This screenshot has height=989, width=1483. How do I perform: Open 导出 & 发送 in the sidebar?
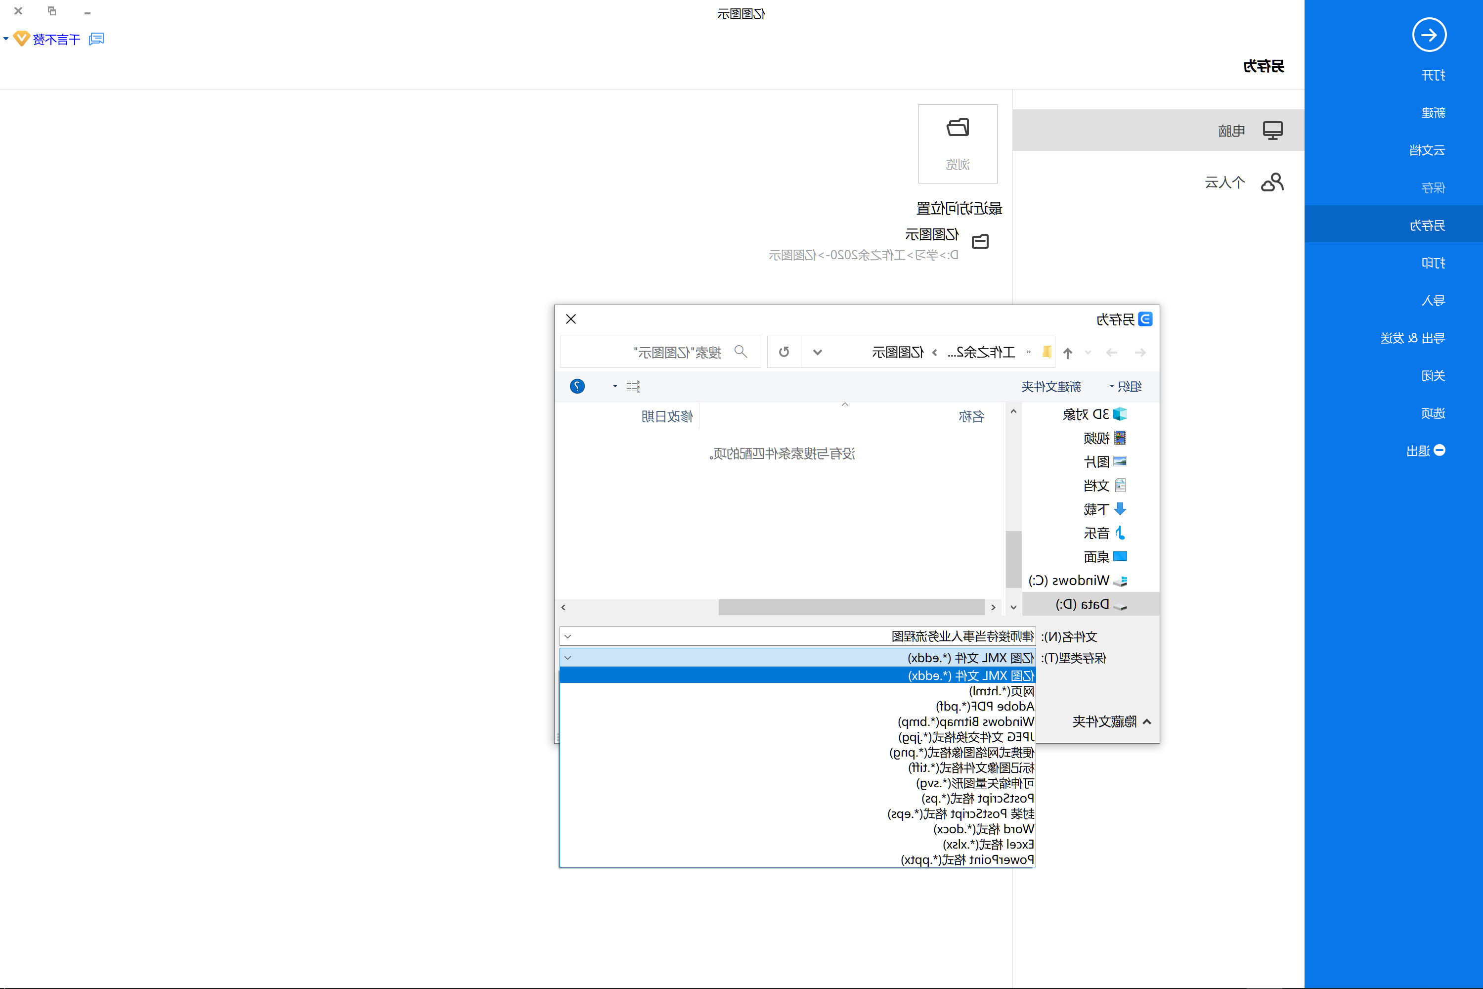(1412, 338)
